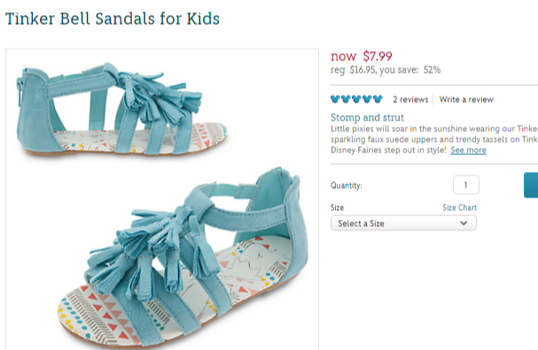The image size is (538, 350).
Task: Click the blue add to bag button
Action: [531, 185]
